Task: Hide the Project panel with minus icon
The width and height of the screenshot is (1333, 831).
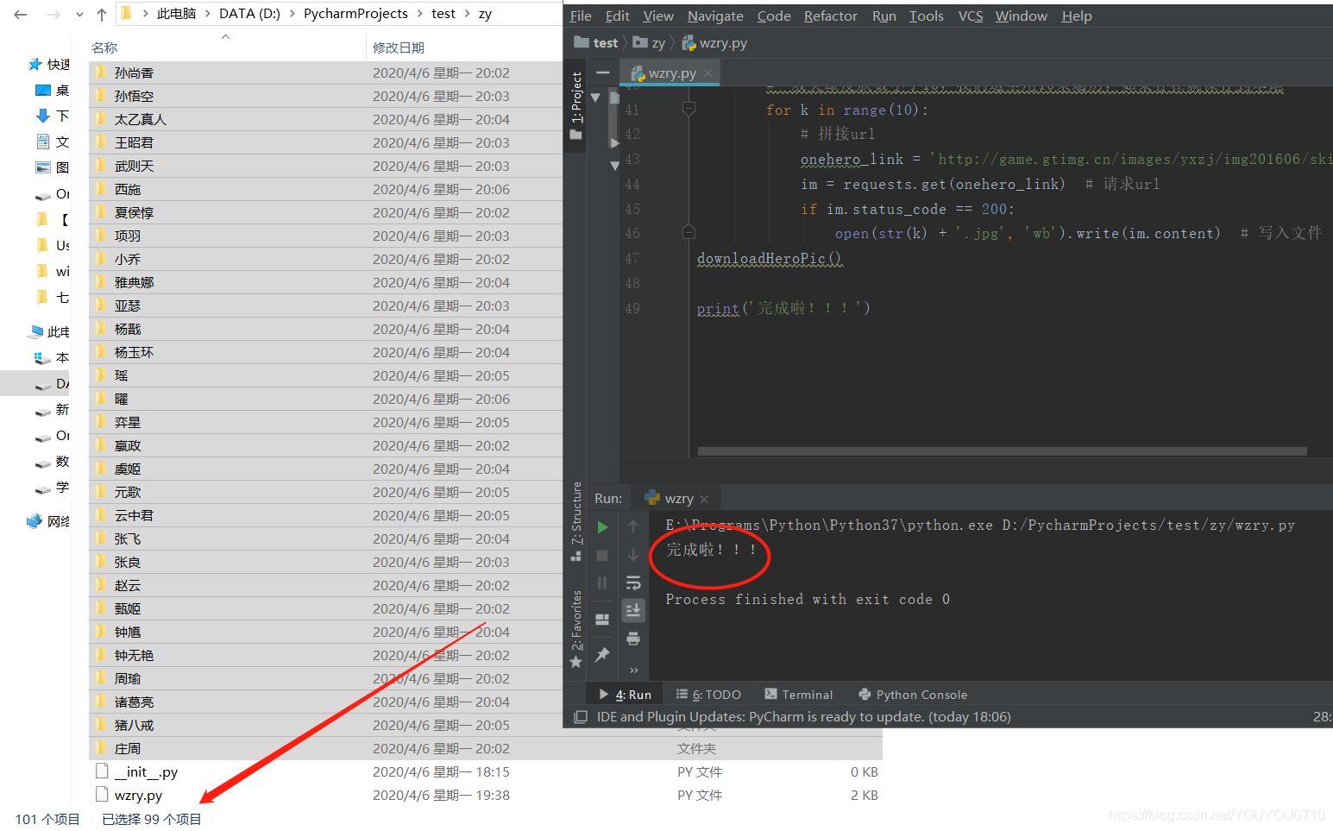Action: point(603,72)
